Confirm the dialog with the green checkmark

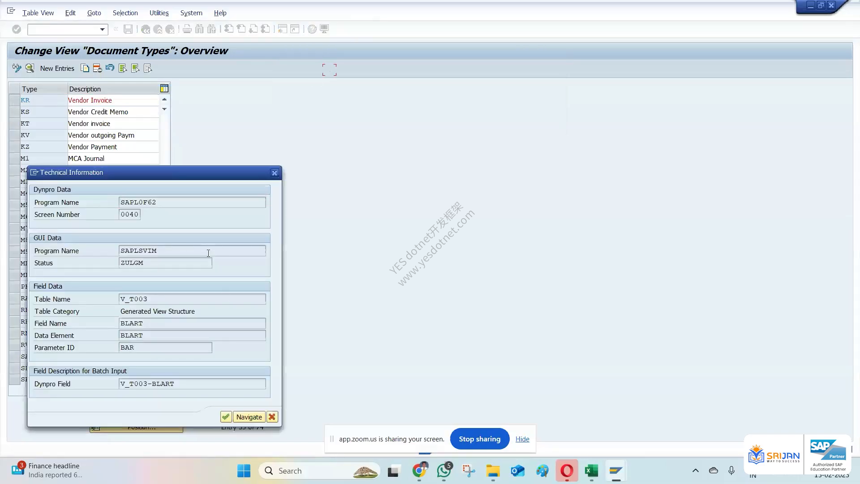click(x=226, y=417)
